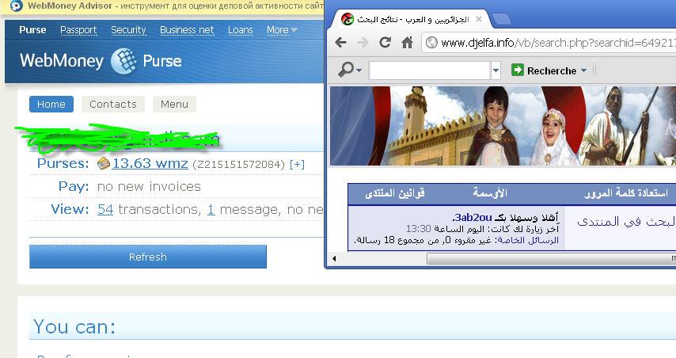
Task: Open the search box history dropdown
Action: tap(496, 70)
